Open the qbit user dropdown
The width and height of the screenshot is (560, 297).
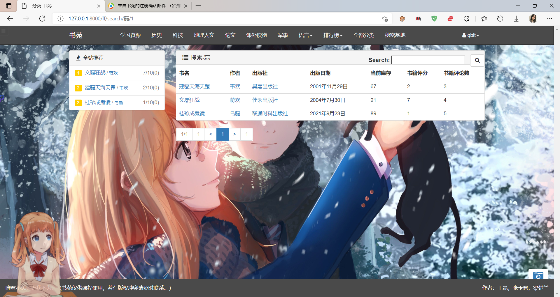470,35
